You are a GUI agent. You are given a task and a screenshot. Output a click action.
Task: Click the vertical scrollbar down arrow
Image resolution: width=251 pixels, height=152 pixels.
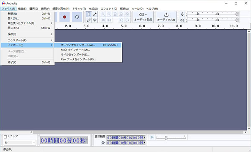tap(249, 129)
